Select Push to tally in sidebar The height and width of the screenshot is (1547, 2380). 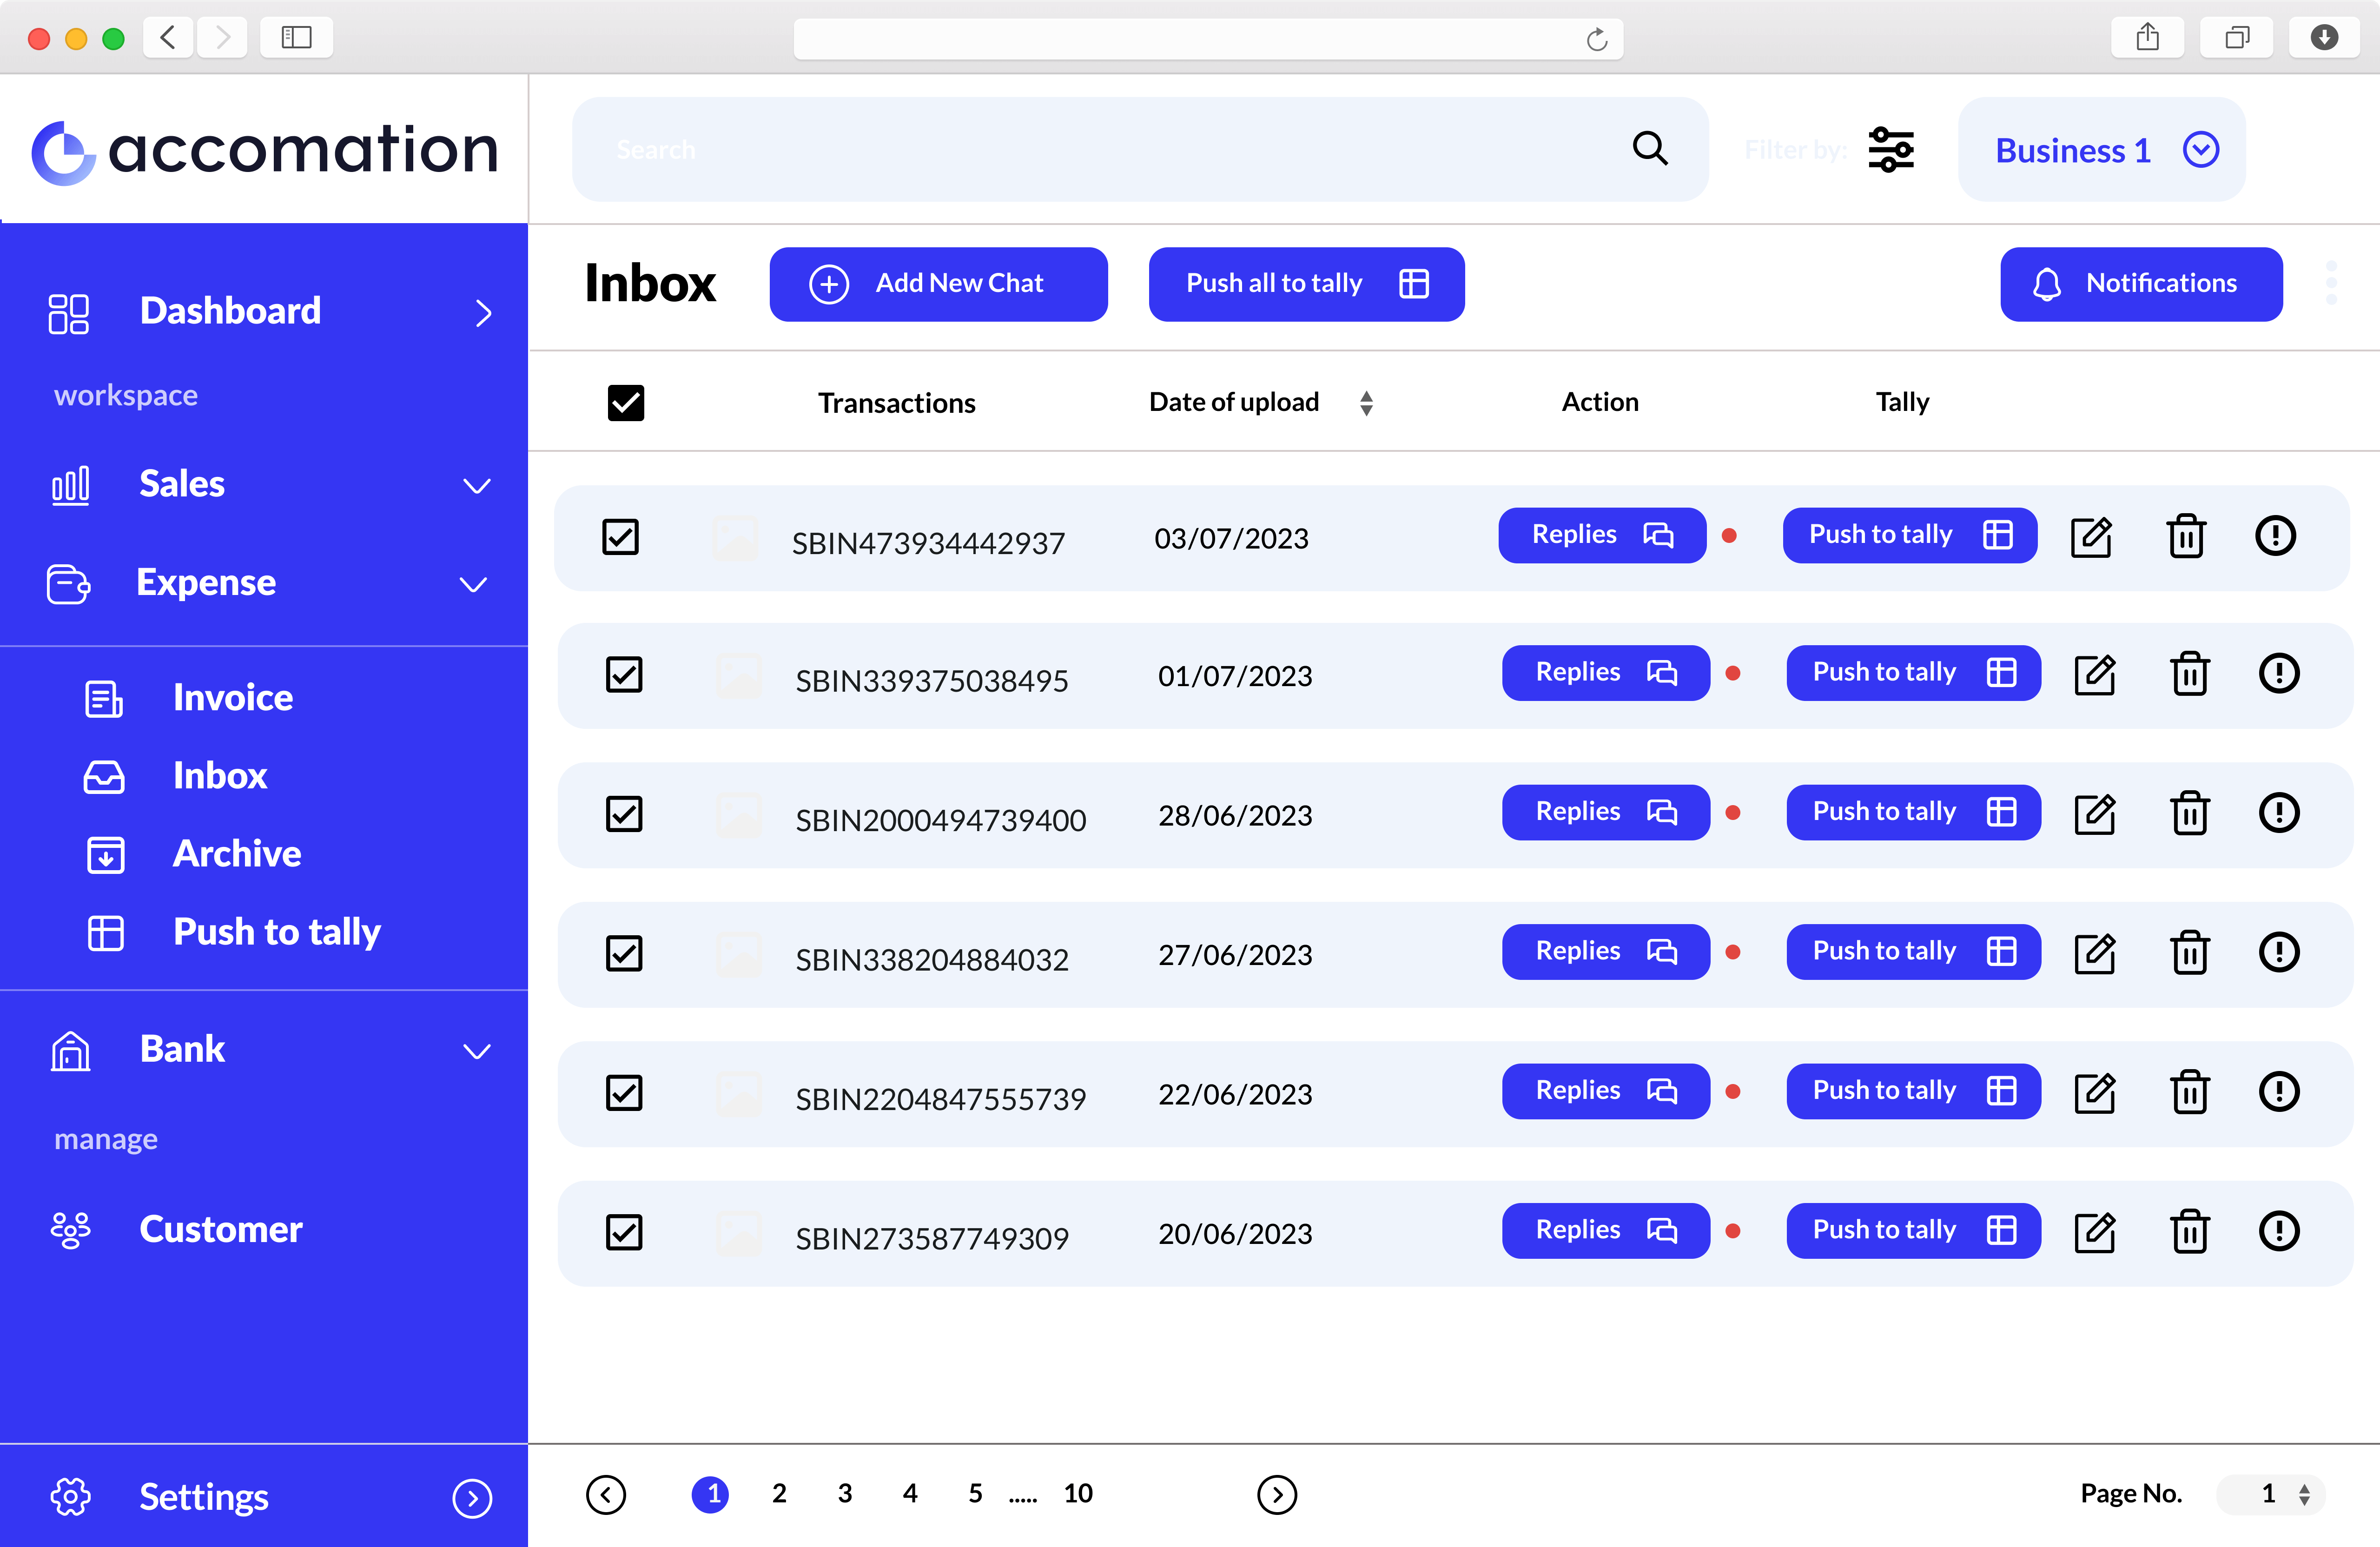coord(277,932)
